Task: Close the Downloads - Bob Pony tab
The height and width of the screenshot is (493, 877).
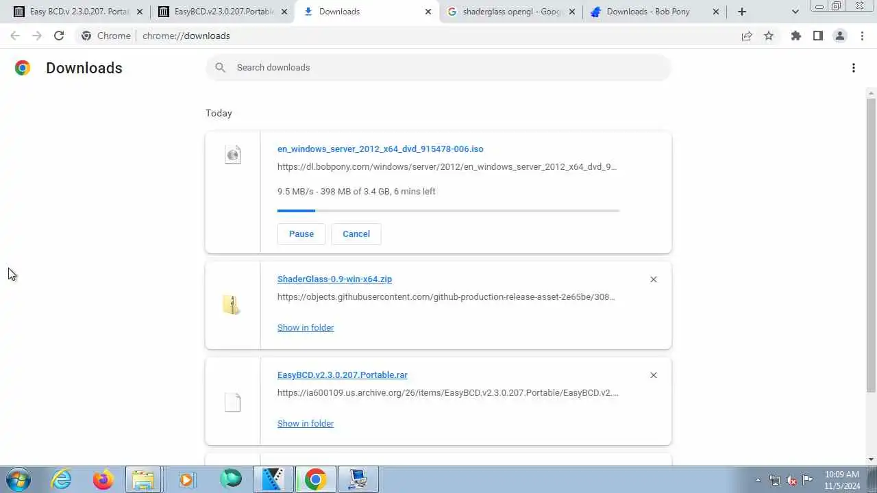Action: 716,12
